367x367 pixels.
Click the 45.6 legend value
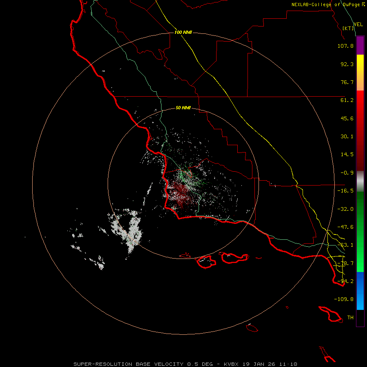click(x=347, y=118)
